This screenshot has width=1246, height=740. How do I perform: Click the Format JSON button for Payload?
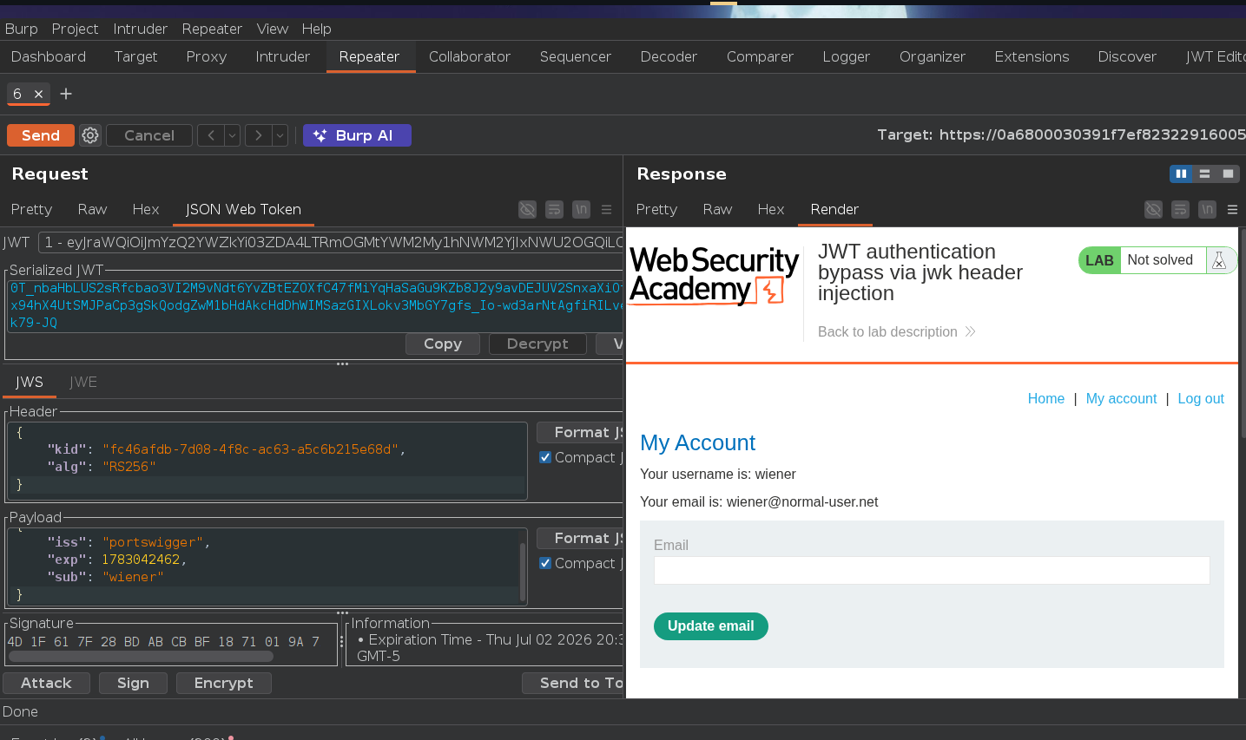pyautogui.click(x=580, y=538)
